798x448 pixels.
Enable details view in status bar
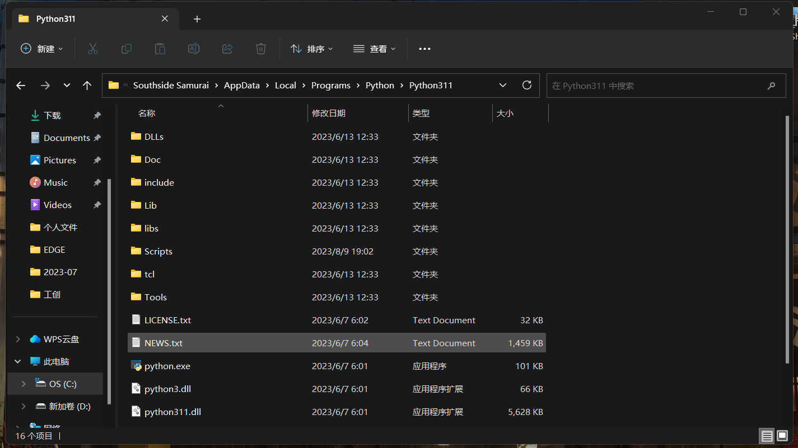(x=766, y=436)
